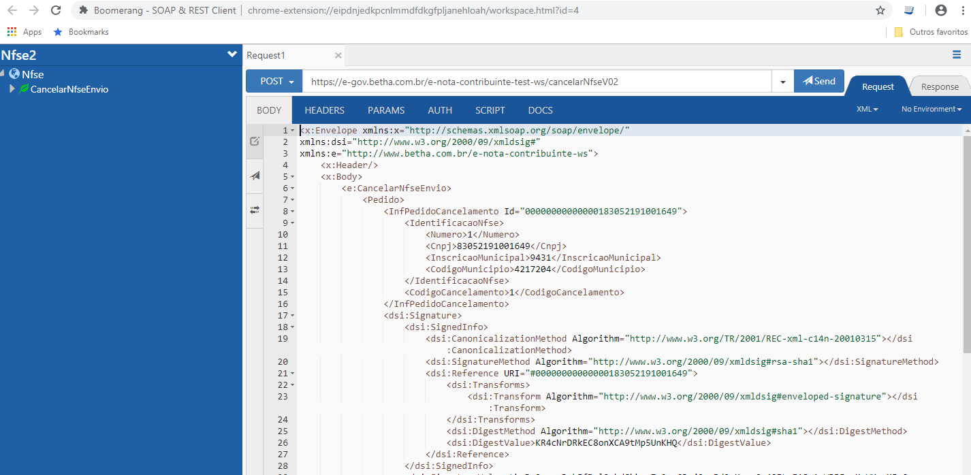This screenshot has height=475, width=971.
Task: Click the swap arrows icon in the editor gutter
Action: 255,210
